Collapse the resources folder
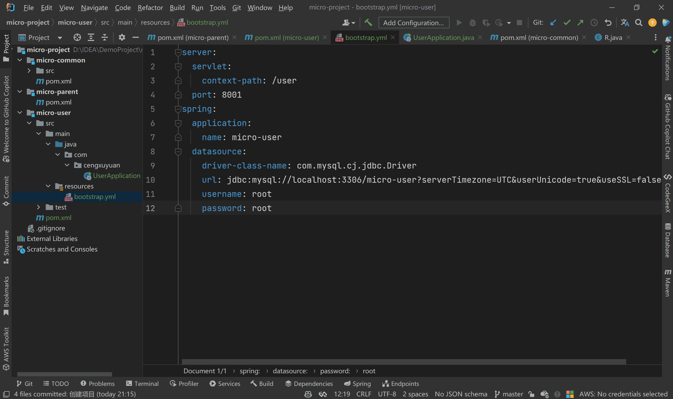Image resolution: width=673 pixels, height=399 pixels. point(48,186)
